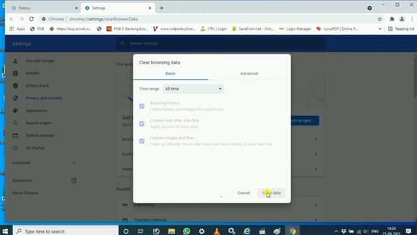Viewport: 417px width, 235px height.
Task: Expand the Passwords row arrow
Action: [316, 205]
